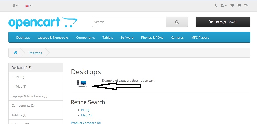
Task: Click the Refine Search heading
Action: click(x=88, y=102)
